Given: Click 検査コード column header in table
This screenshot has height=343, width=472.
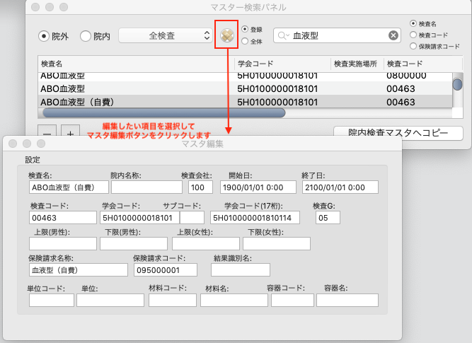Looking at the screenshot, I should 422,64.
